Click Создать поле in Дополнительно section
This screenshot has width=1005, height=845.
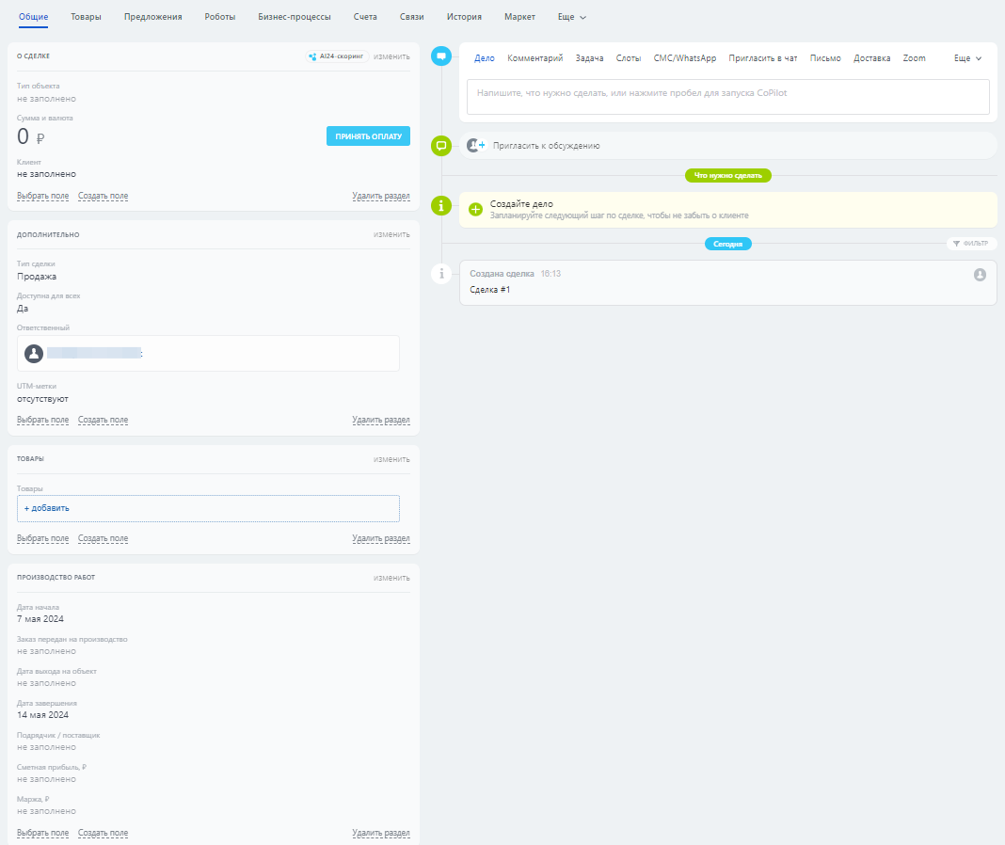pos(103,421)
